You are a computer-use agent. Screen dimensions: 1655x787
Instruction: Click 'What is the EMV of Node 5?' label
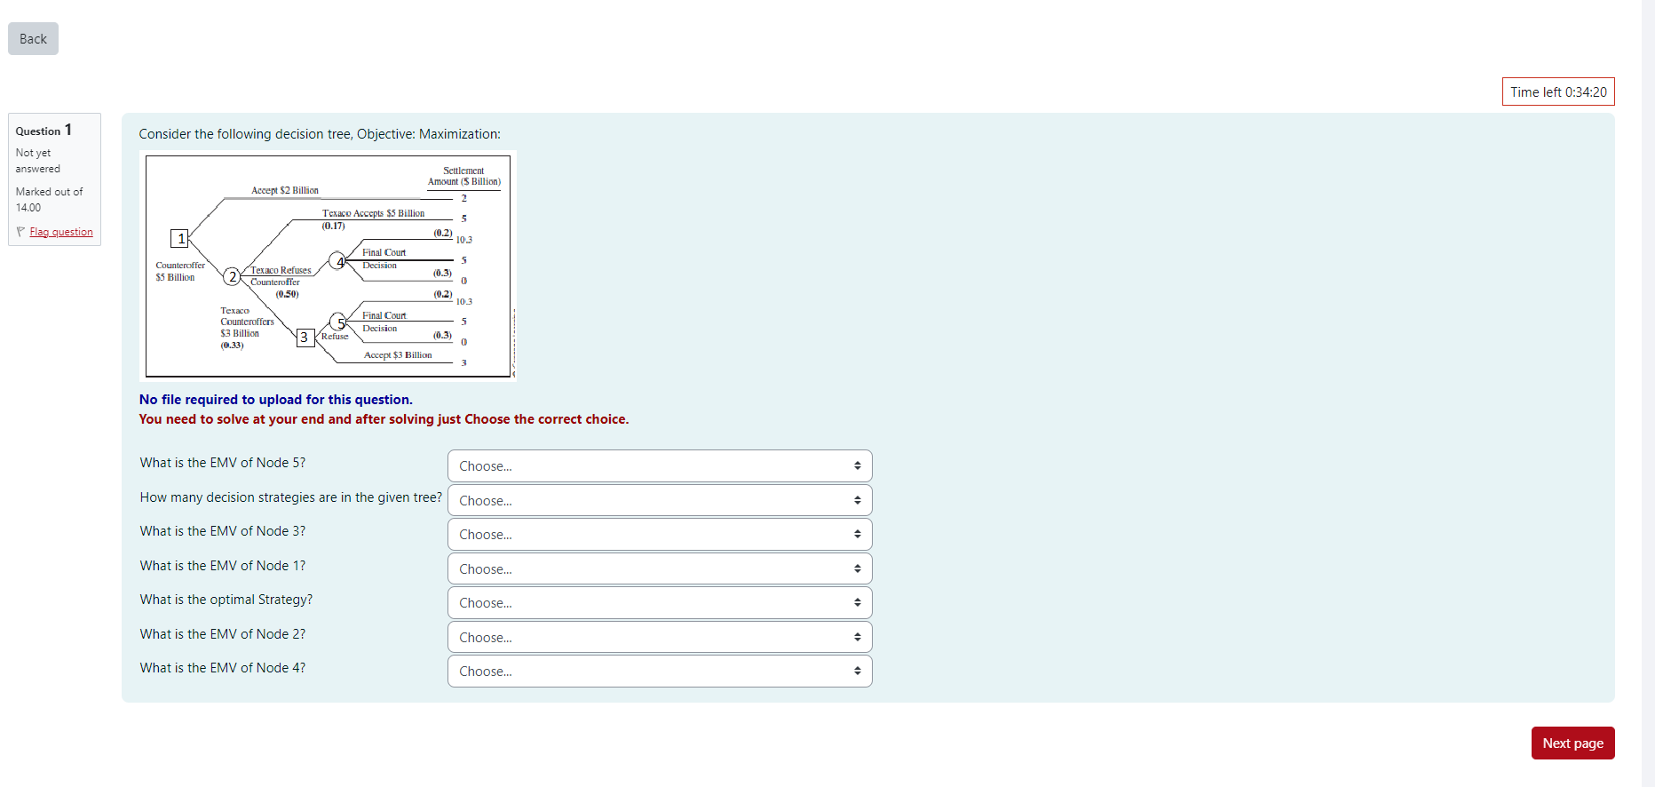[223, 463]
